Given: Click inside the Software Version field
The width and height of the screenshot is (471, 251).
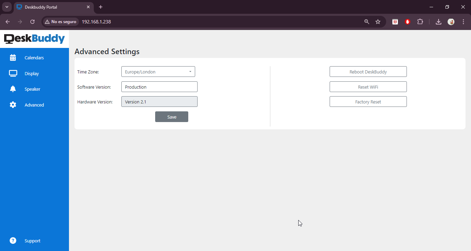Looking at the screenshot, I should pyautogui.click(x=159, y=87).
